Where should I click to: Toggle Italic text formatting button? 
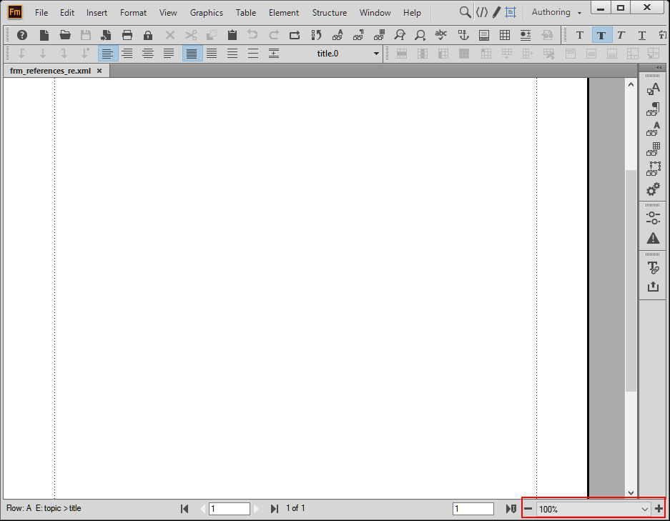point(621,35)
